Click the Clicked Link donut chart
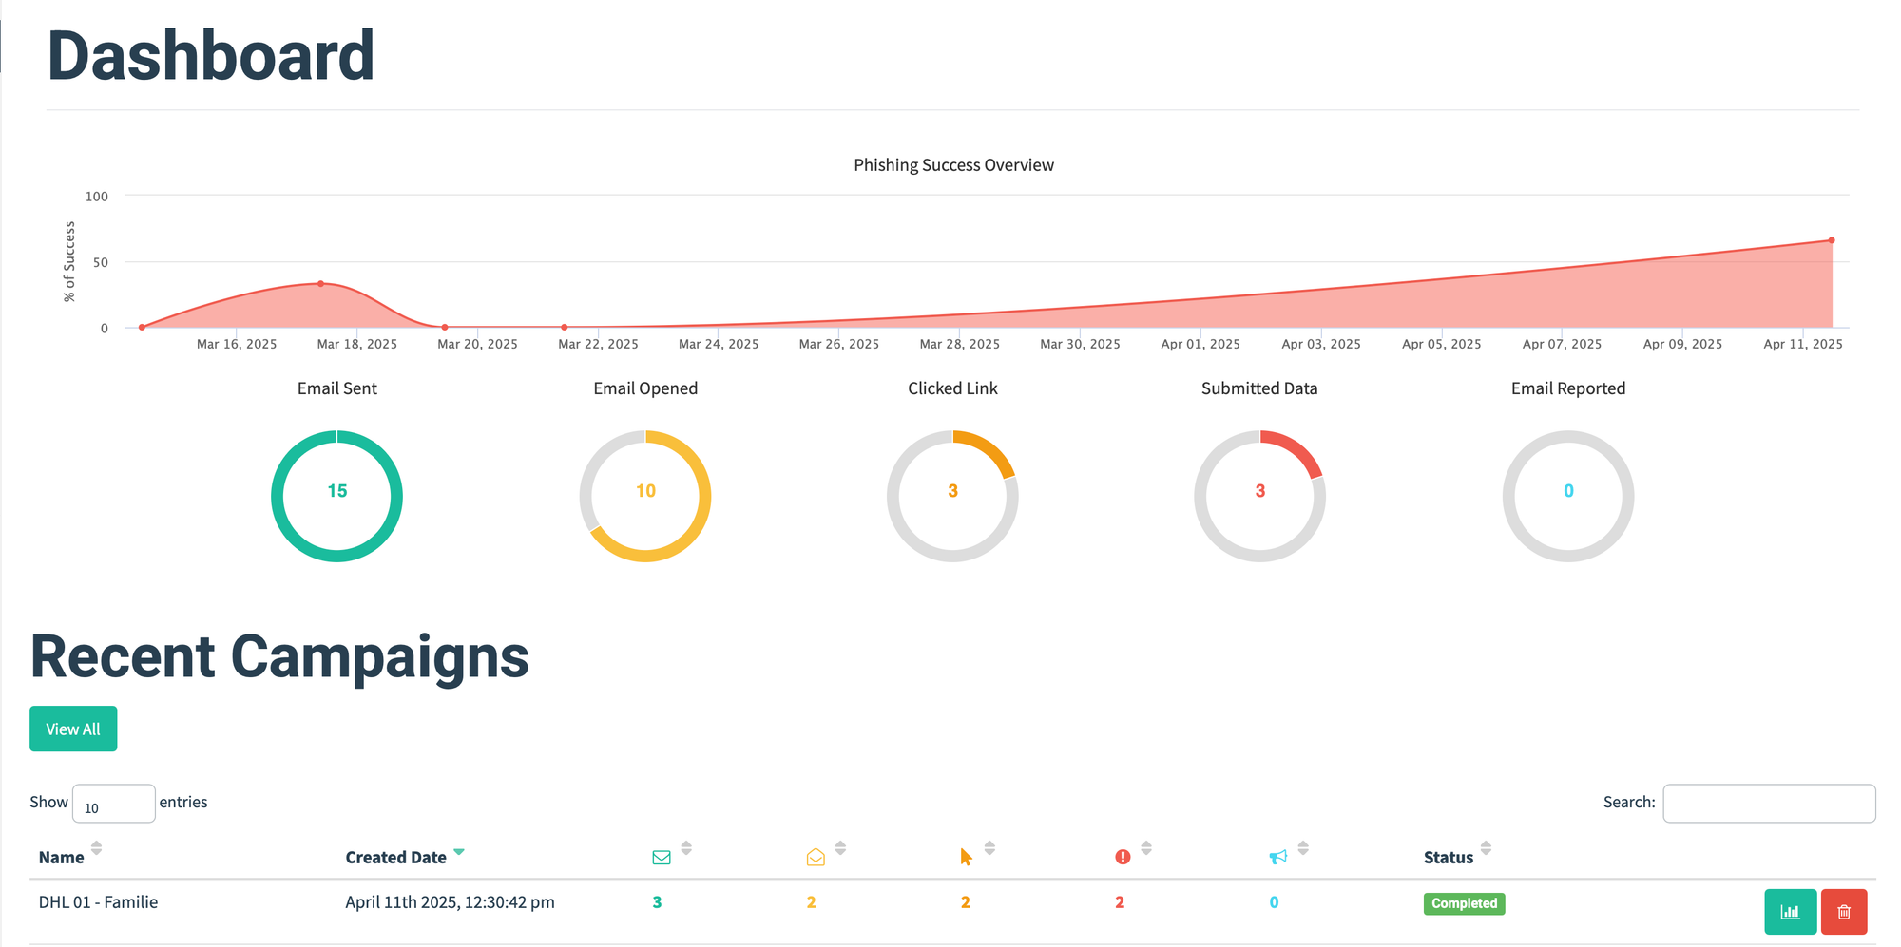The height and width of the screenshot is (947, 1901). coord(952,496)
